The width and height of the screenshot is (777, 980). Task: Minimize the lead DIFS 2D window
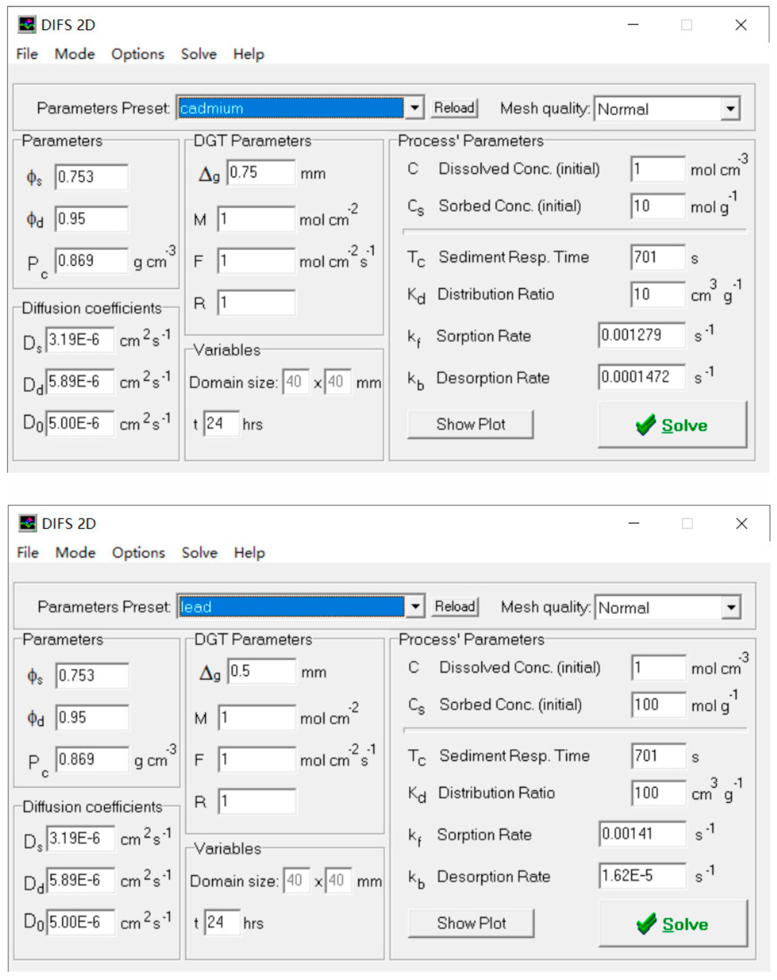click(x=634, y=523)
